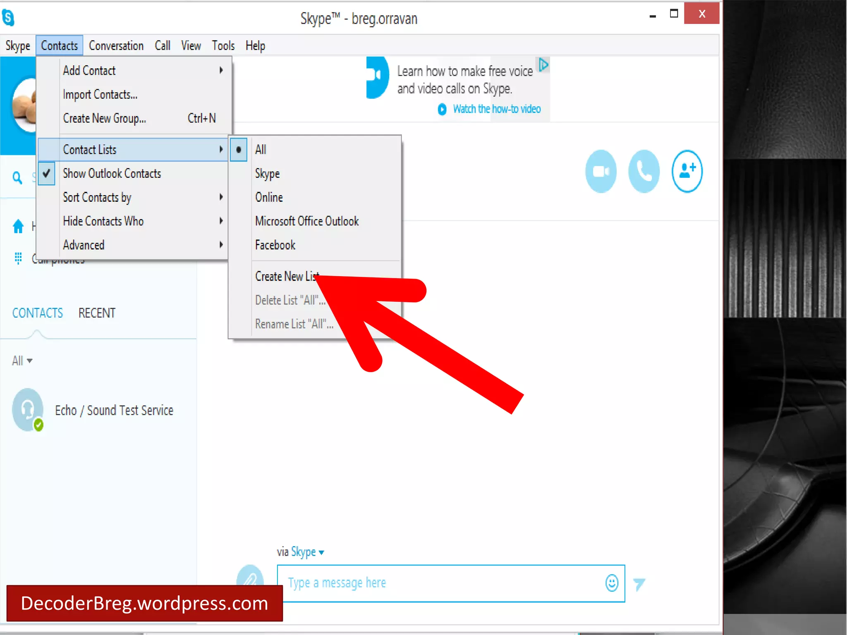Switch to the RECENT tab
Image resolution: width=847 pixels, height=635 pixels.
97,313
